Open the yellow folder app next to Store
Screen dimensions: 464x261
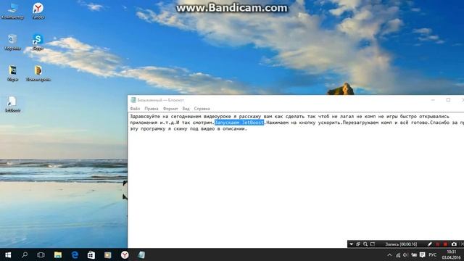tap(108, 254)
